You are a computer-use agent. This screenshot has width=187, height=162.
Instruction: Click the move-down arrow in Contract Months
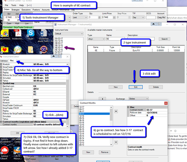tap(116, 142)
